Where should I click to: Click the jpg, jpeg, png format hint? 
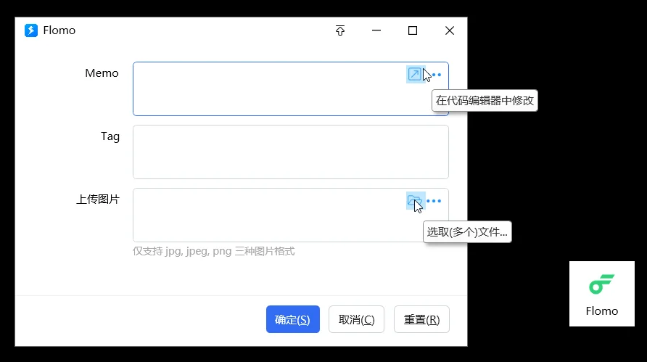pyautogui.click(x=213, y=252)
